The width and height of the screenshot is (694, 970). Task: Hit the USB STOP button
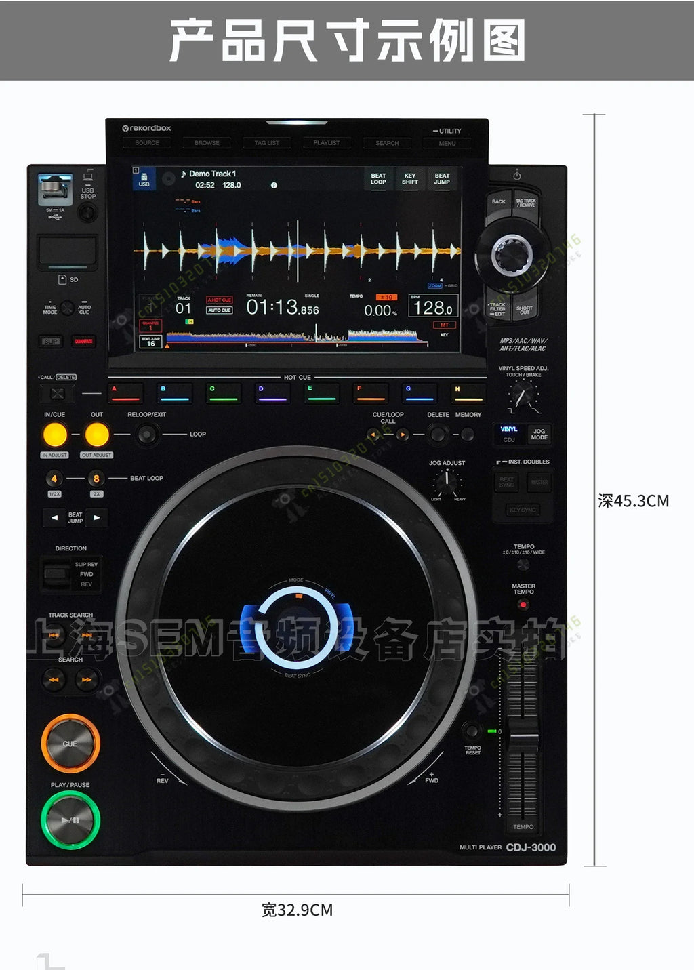click(x=87, y=213)
